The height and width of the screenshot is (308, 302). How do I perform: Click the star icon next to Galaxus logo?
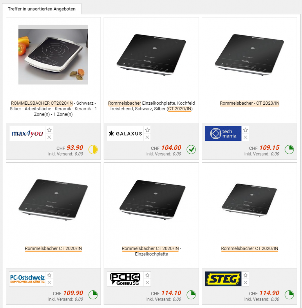[x=147, y=130]
